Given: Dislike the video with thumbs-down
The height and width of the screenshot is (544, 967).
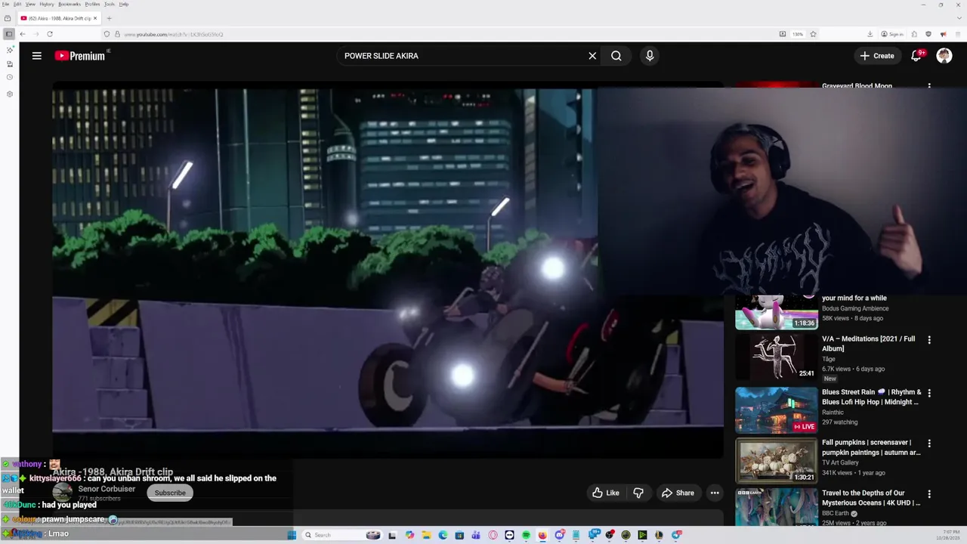Looking at the screenshot, I should click(x=638, y=493).
